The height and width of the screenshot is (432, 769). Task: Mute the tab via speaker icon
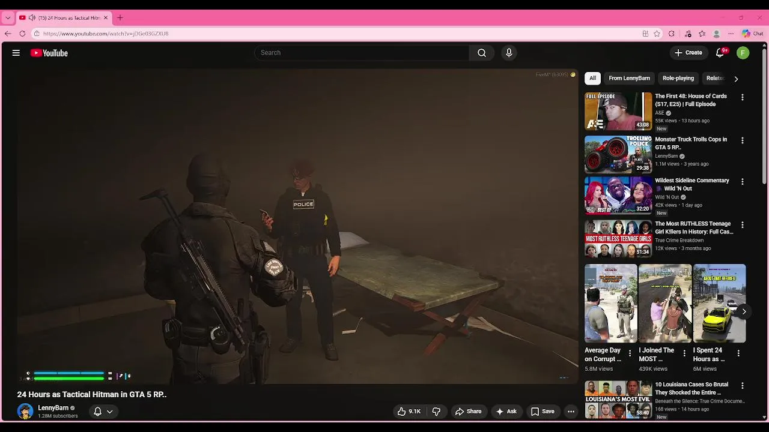click(x=32, y=18)
